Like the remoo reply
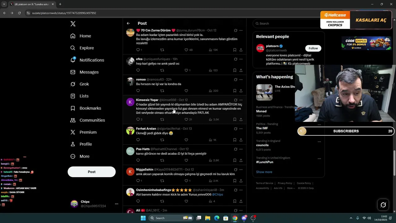 (186, 91)
